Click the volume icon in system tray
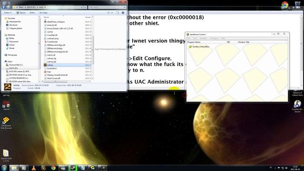This screenshot has height=171, width=304. click(286, 168)
